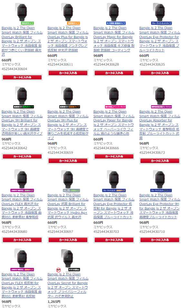Add item 4525443430710 to the cart
The image size is (183, 308).
[160, 240]
